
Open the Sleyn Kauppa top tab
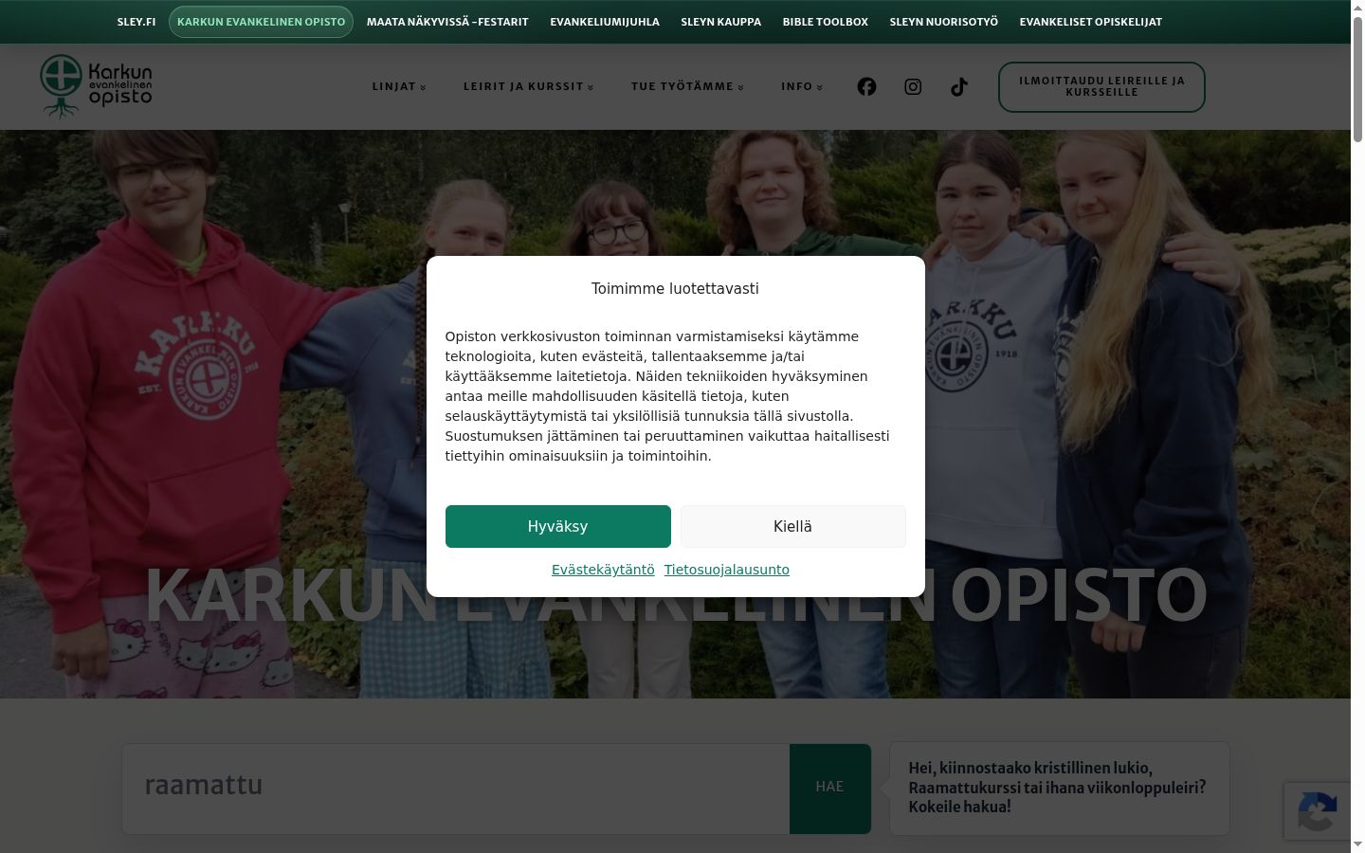[721, 22]
